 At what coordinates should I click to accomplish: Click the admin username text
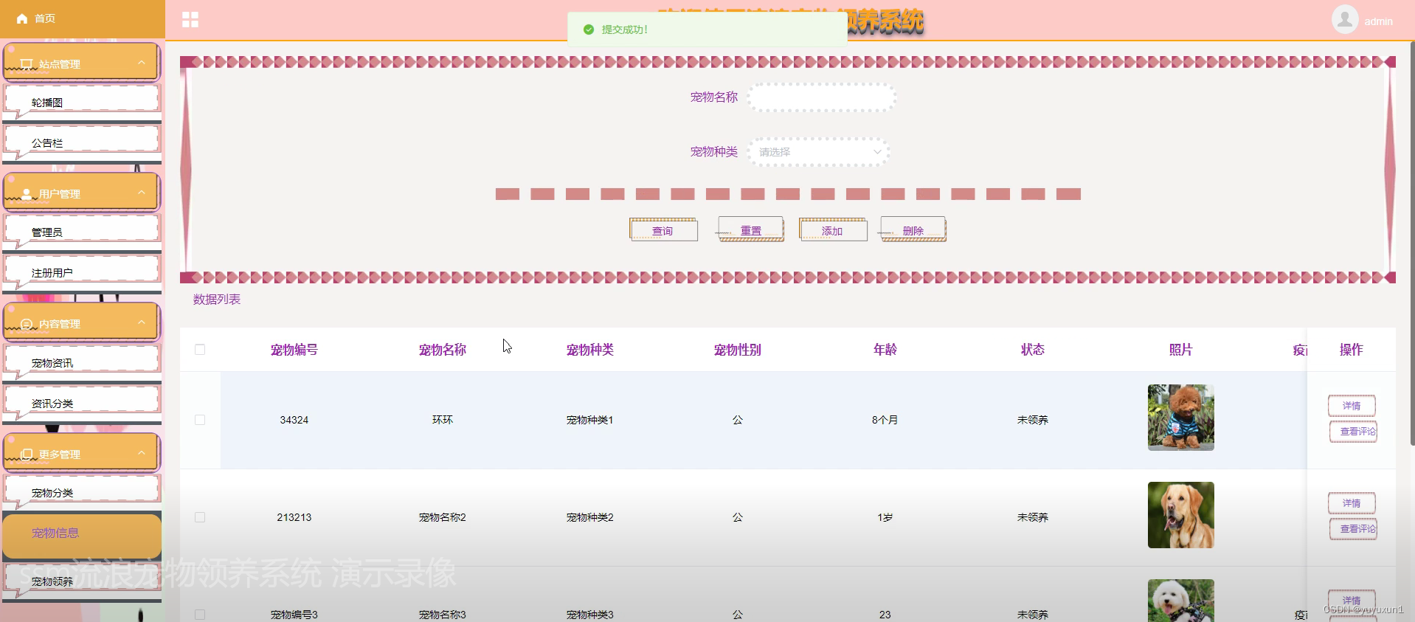[1378, 21]
